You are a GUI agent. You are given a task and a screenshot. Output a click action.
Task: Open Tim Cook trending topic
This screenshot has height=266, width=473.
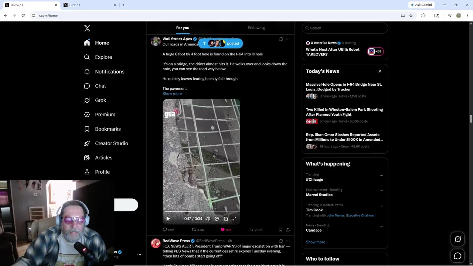[314, 210]
